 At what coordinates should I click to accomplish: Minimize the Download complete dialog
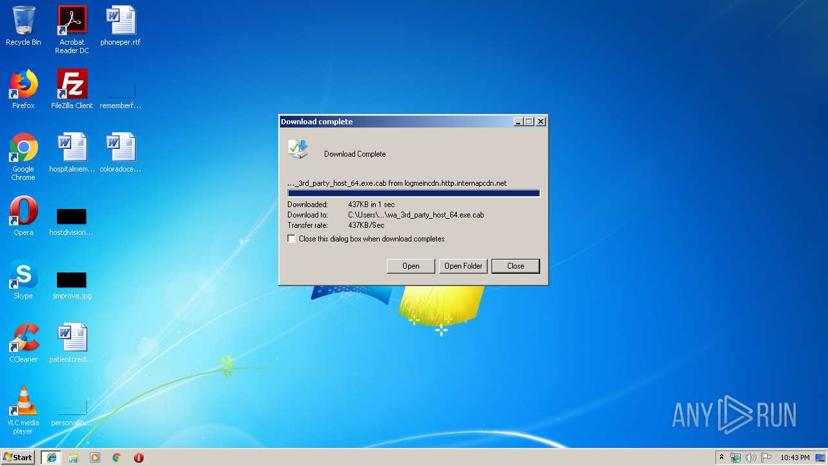point(518,122)
